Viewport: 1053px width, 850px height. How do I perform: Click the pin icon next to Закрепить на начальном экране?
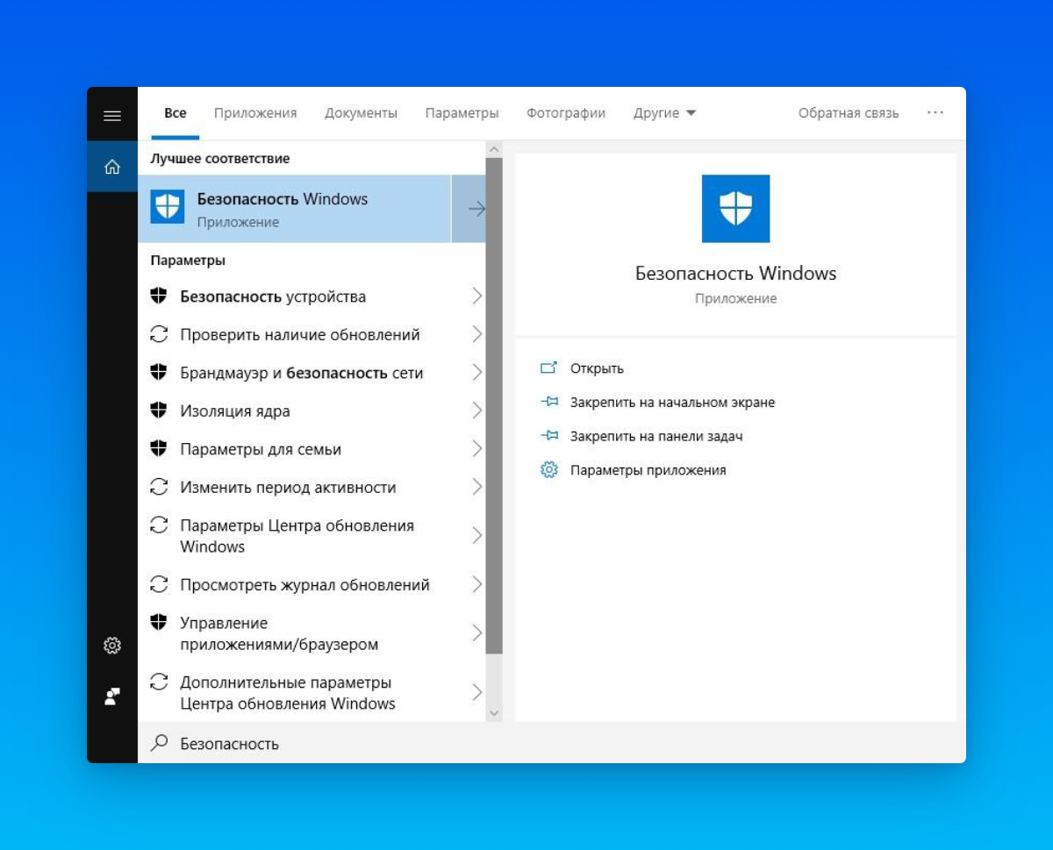(x=549, y=402)
